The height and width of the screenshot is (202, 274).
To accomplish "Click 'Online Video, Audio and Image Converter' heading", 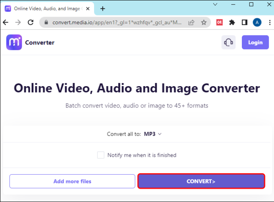I will (137, 88).
